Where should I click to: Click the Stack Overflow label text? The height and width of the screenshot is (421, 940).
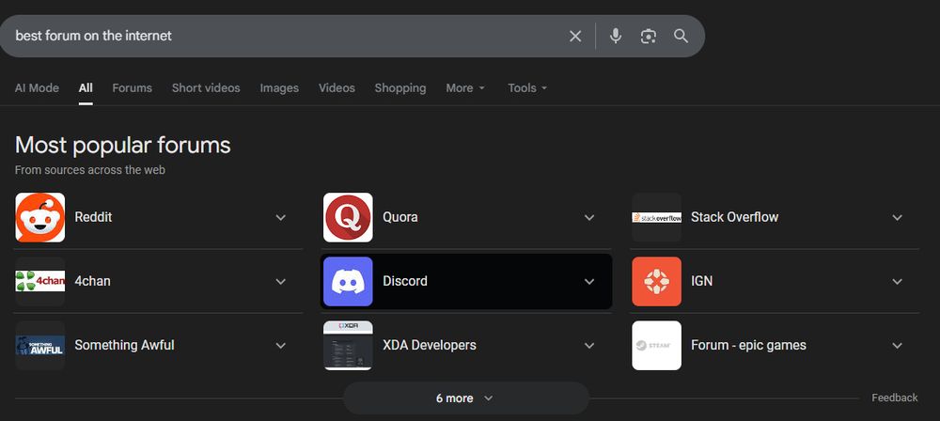pyautogui.click(x=734, y=217)
